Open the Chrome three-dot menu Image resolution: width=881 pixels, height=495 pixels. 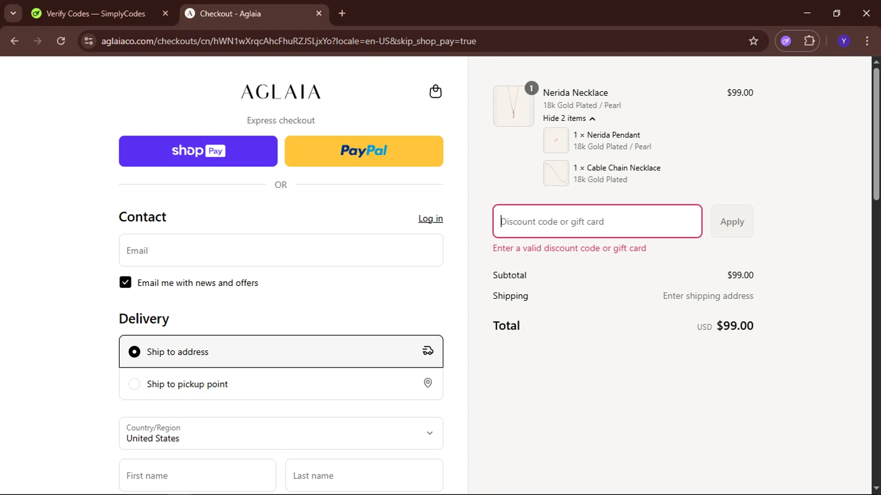tap(867, 41)
